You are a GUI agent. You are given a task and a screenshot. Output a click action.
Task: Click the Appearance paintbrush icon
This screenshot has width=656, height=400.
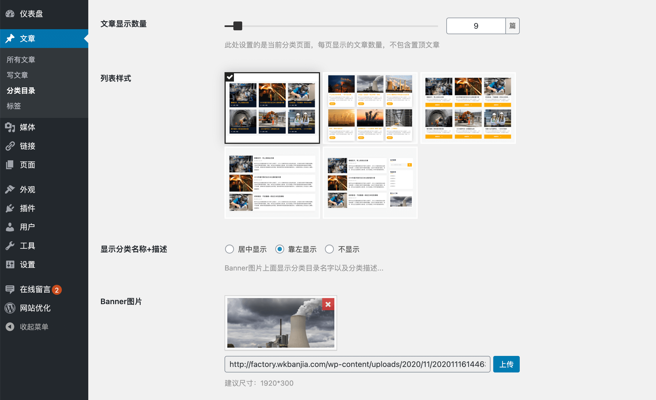click(10, 190)
